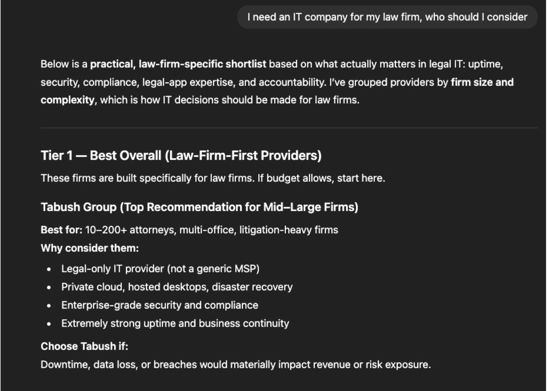Click the "Why consider them:" label
Image resolution: width=547 pixels, height=391 pixels.
pyautogui.click(x=89, y=248)
